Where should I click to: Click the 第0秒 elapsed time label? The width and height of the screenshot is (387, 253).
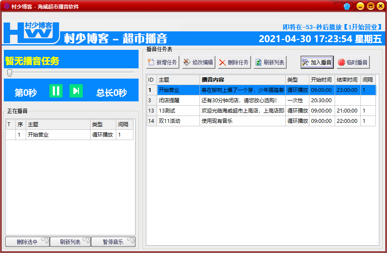(26, 93)
